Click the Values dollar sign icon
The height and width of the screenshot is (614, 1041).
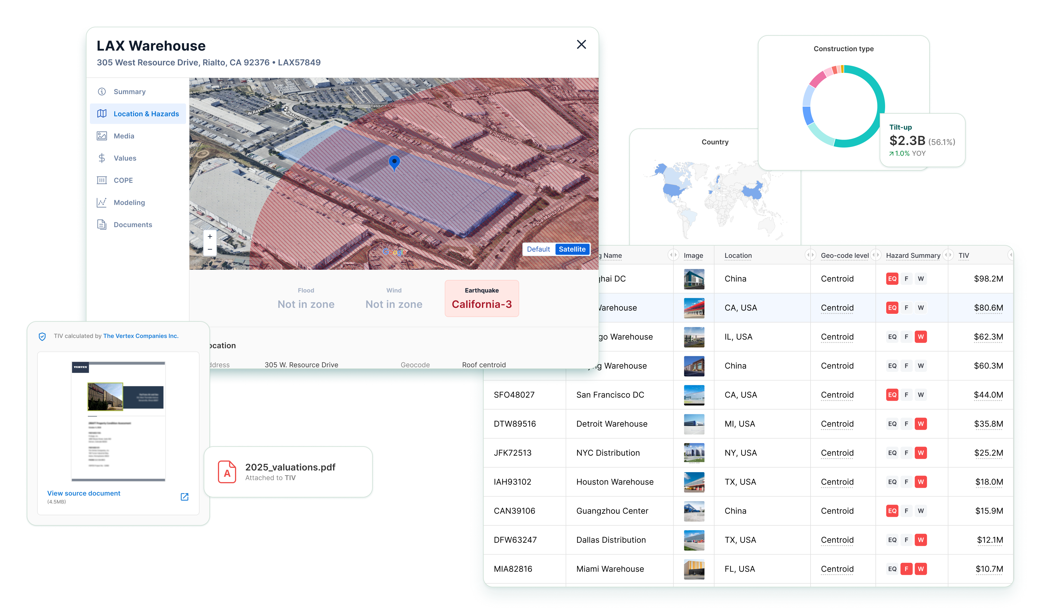pos(102,158)
